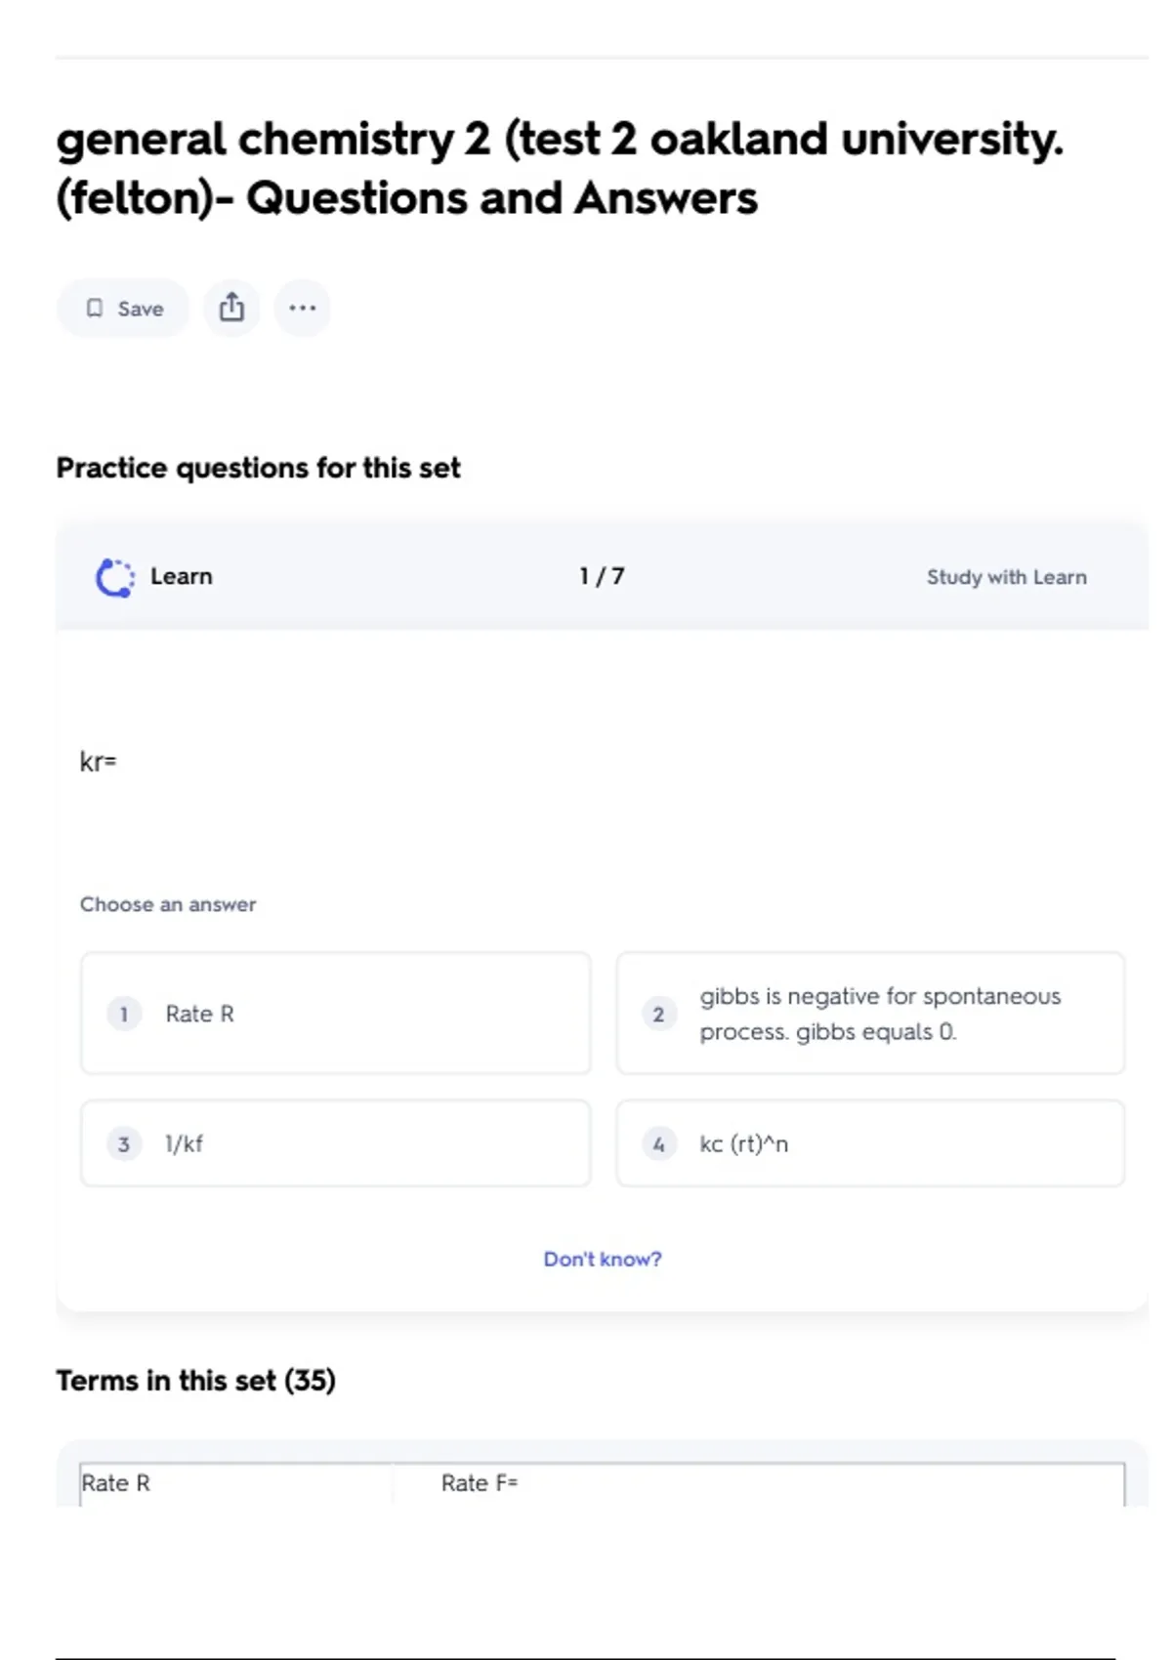
Task: Open the share icon button
Action: [x=231, y=309]
